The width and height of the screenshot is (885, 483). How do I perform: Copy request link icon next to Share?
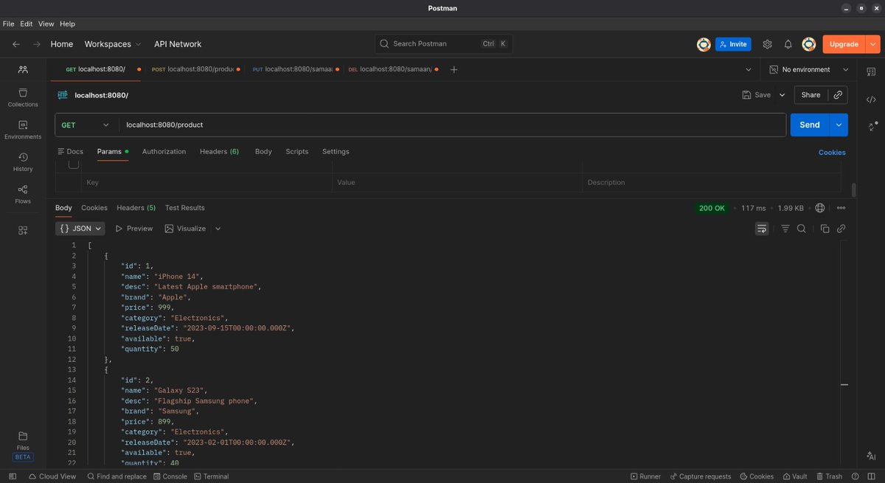pos(837,95)
